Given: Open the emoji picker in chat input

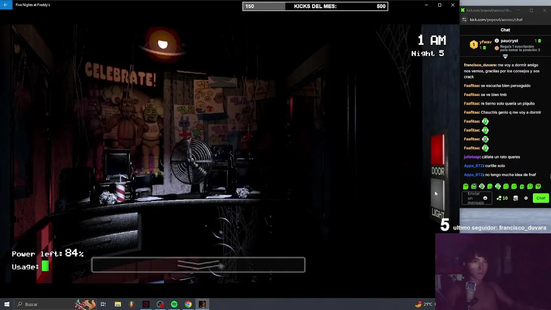Looking at the screenshot, I should click(485, 198).
